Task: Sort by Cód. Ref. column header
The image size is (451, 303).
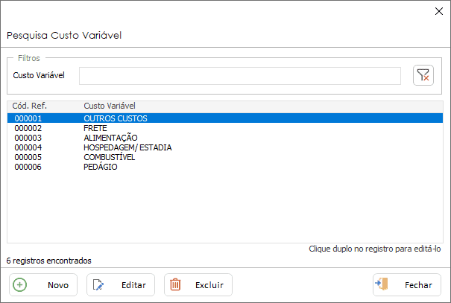Action: click(29, 106)
